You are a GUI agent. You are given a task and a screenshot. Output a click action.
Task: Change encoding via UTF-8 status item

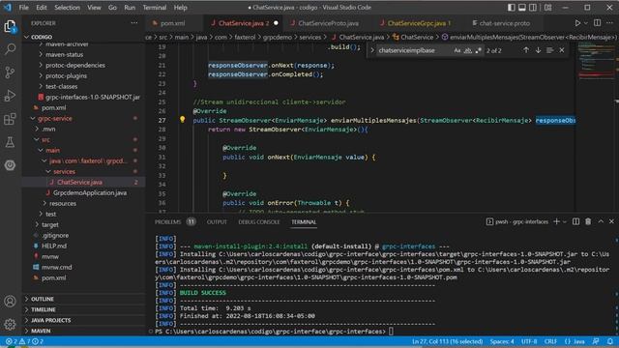click(x=529, y=341)
